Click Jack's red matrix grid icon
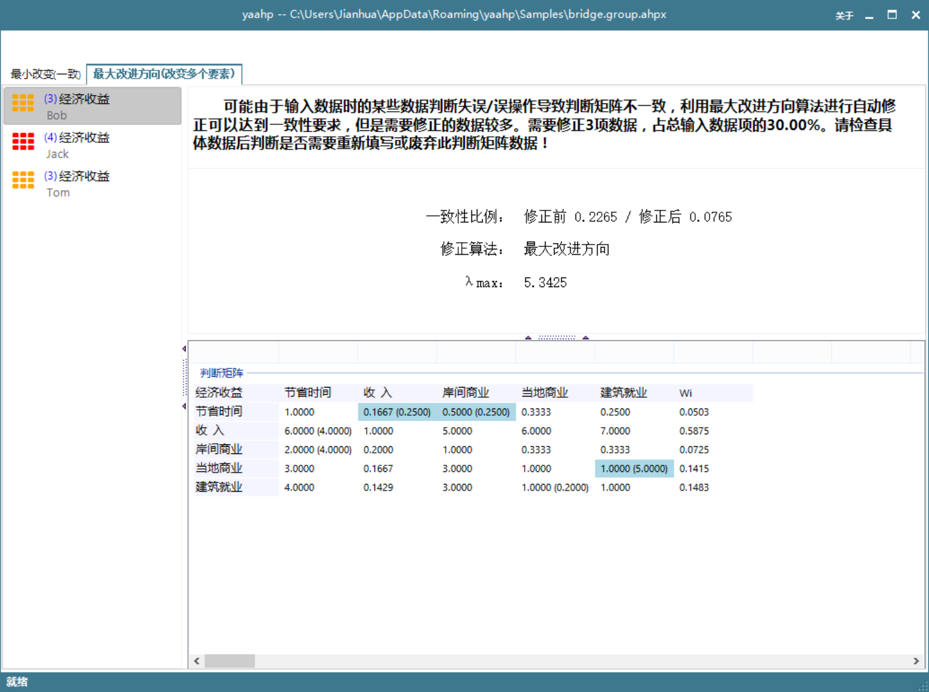Viewport: 929px width, 692px height. (x=23, y=142)
